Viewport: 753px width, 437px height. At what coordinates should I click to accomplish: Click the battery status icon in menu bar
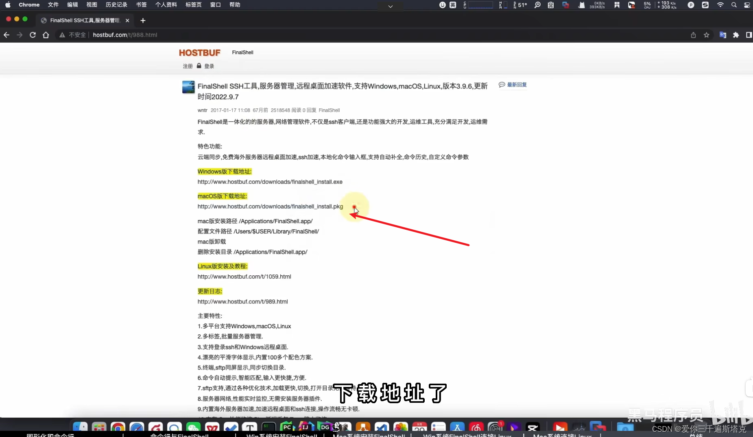point(748,5)
